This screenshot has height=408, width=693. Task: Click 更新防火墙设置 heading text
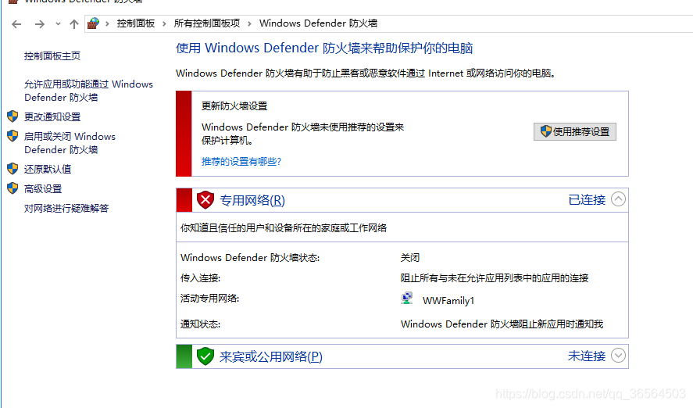(234, 106)
